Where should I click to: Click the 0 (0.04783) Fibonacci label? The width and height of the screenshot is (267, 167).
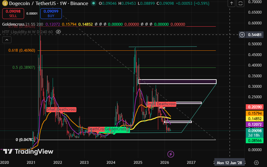[25, 140]
